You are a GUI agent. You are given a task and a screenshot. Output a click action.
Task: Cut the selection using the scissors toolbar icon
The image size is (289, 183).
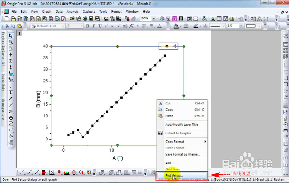(7, 26)
